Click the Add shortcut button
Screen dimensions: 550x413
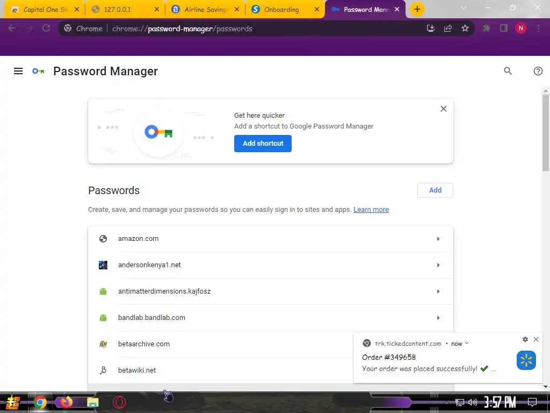263,143
